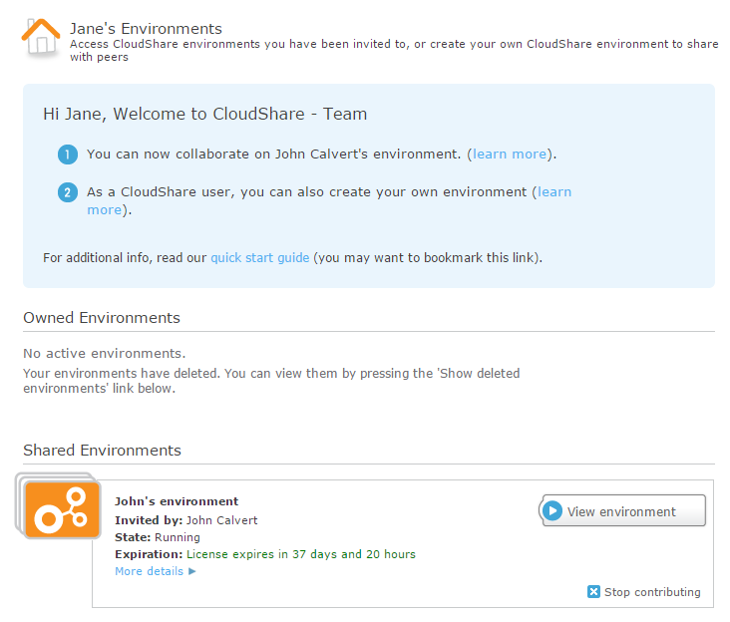The height and width of the screenshot is (622, 730).
Task: Click the blue X icon beside Stop contributing
Action: (594, 592)
